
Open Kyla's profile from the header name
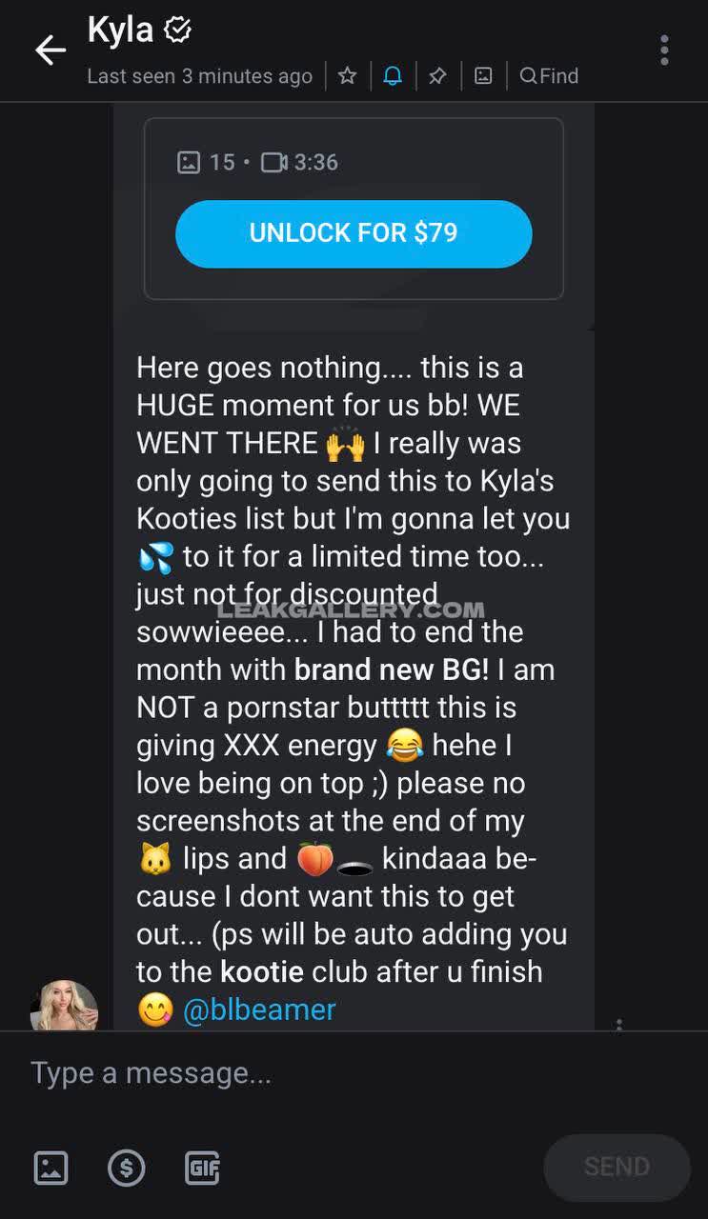[120, 30]
